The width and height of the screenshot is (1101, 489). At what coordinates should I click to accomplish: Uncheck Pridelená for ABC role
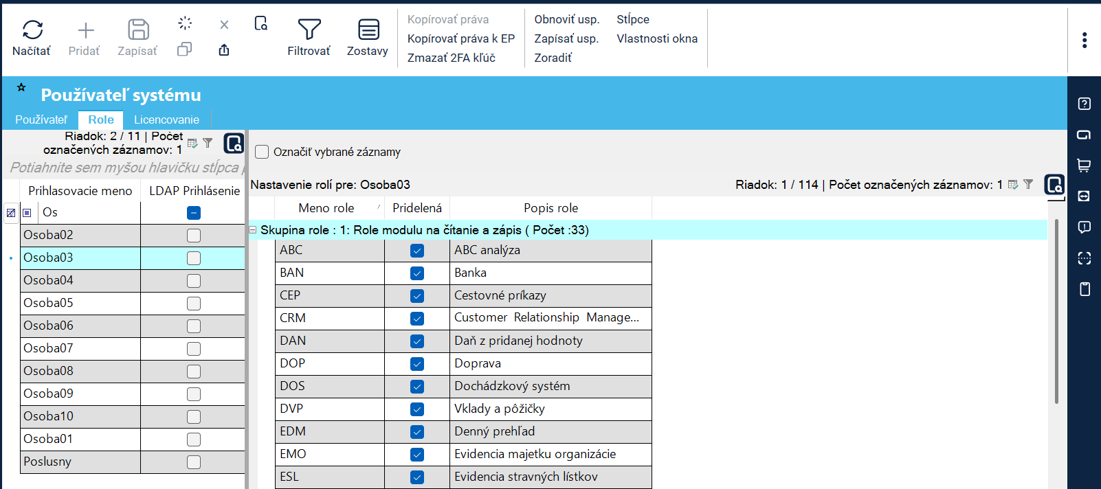417,251
